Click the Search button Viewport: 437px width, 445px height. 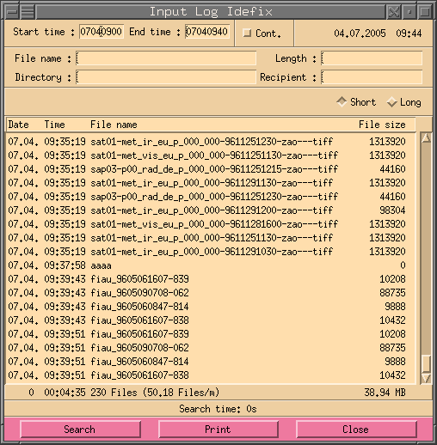[80, 430]
